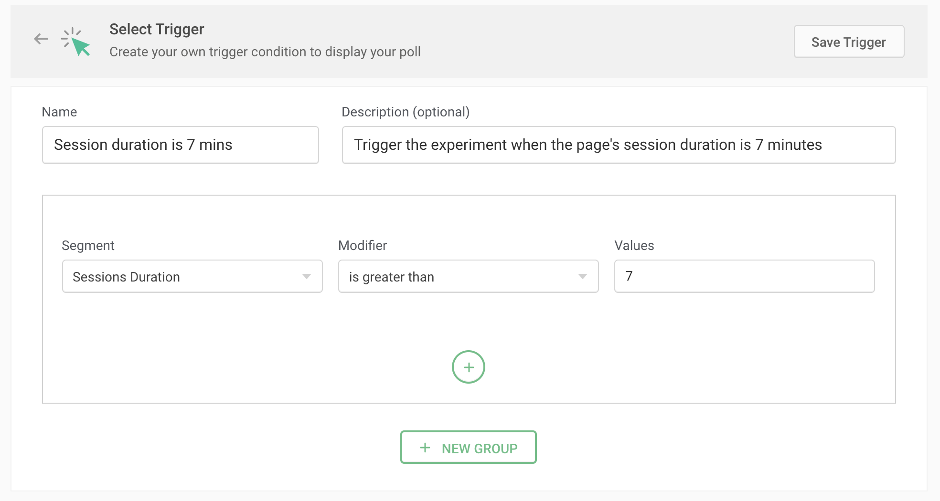Focus the Name input field
The image size is (940, 501).
click(x=180, y=145)
